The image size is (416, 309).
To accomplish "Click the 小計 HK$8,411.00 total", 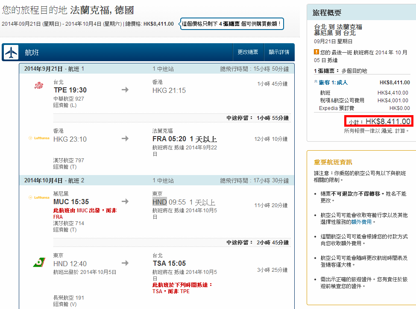I will (379, 121).
